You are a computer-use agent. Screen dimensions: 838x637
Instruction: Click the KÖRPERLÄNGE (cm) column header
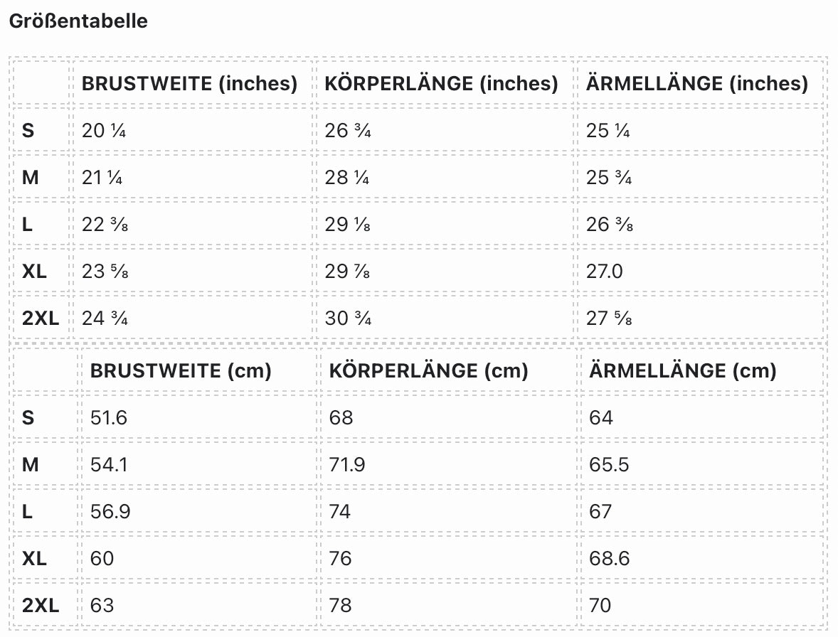tap(428, 370)
